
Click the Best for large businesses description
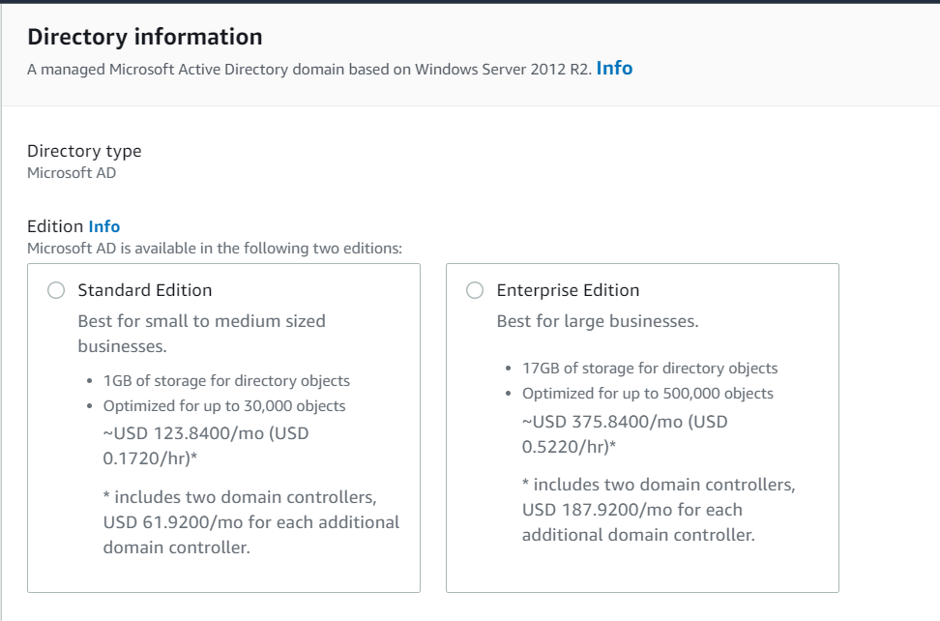click(x=597, y=321)
